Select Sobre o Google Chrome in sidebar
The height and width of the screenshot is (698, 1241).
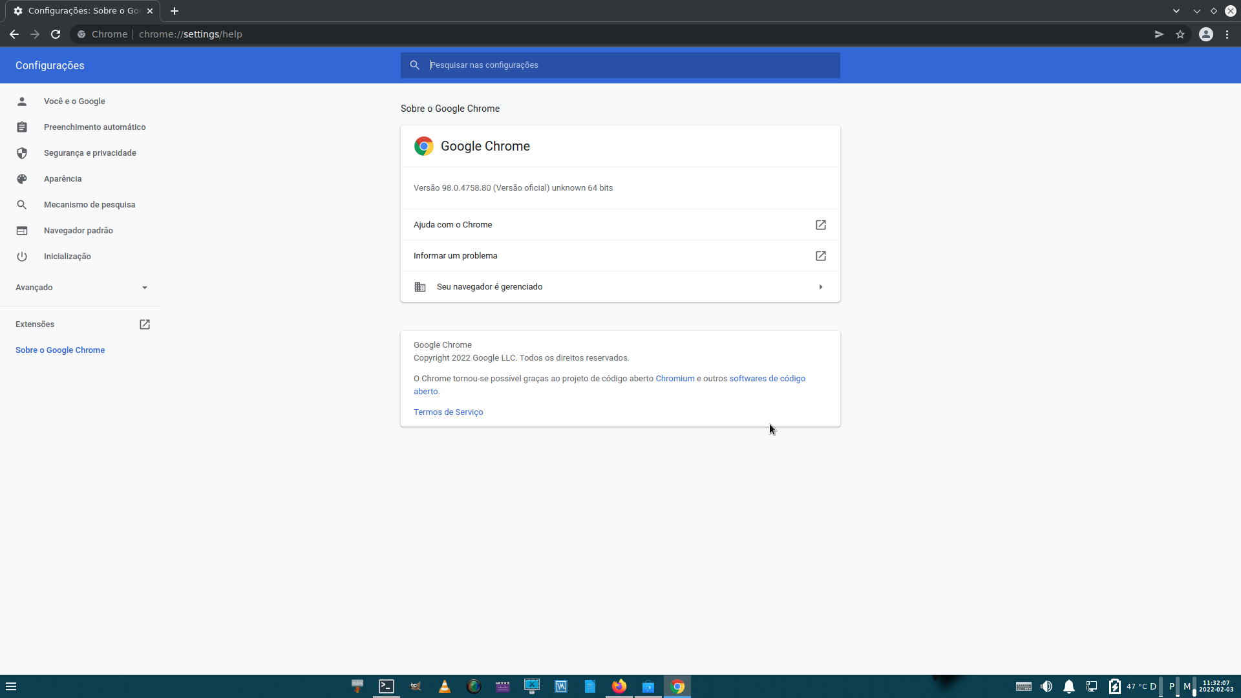60,350
